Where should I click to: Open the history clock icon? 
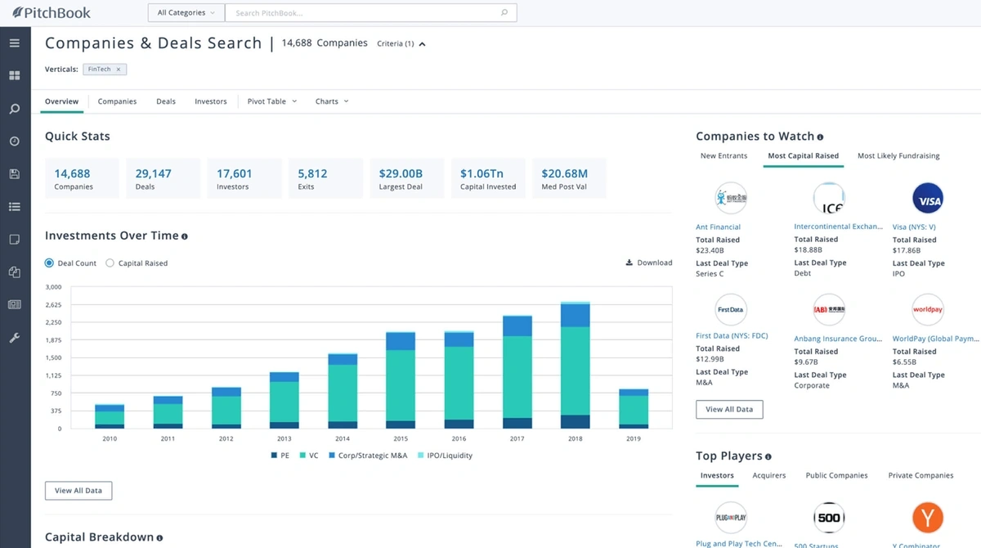pyautogui.click(x=14, y=141)
